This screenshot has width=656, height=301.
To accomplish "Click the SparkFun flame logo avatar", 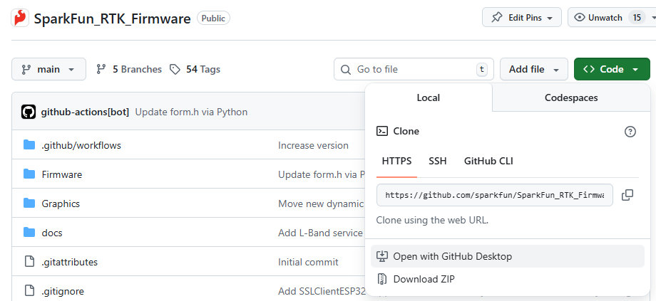I will pyautogui.click(x=20, y=18).
